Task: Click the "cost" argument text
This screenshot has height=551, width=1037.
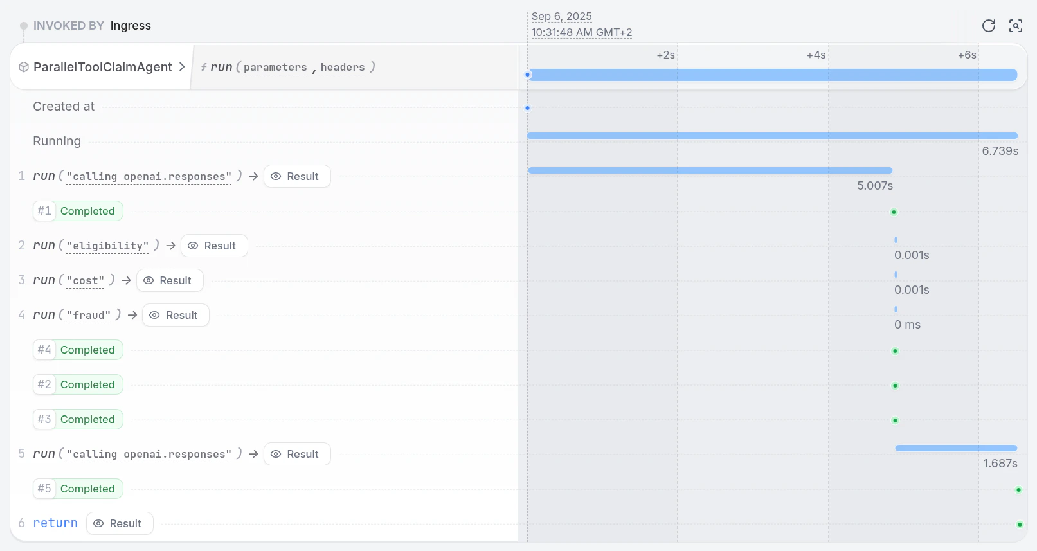Action: (86, 281)
